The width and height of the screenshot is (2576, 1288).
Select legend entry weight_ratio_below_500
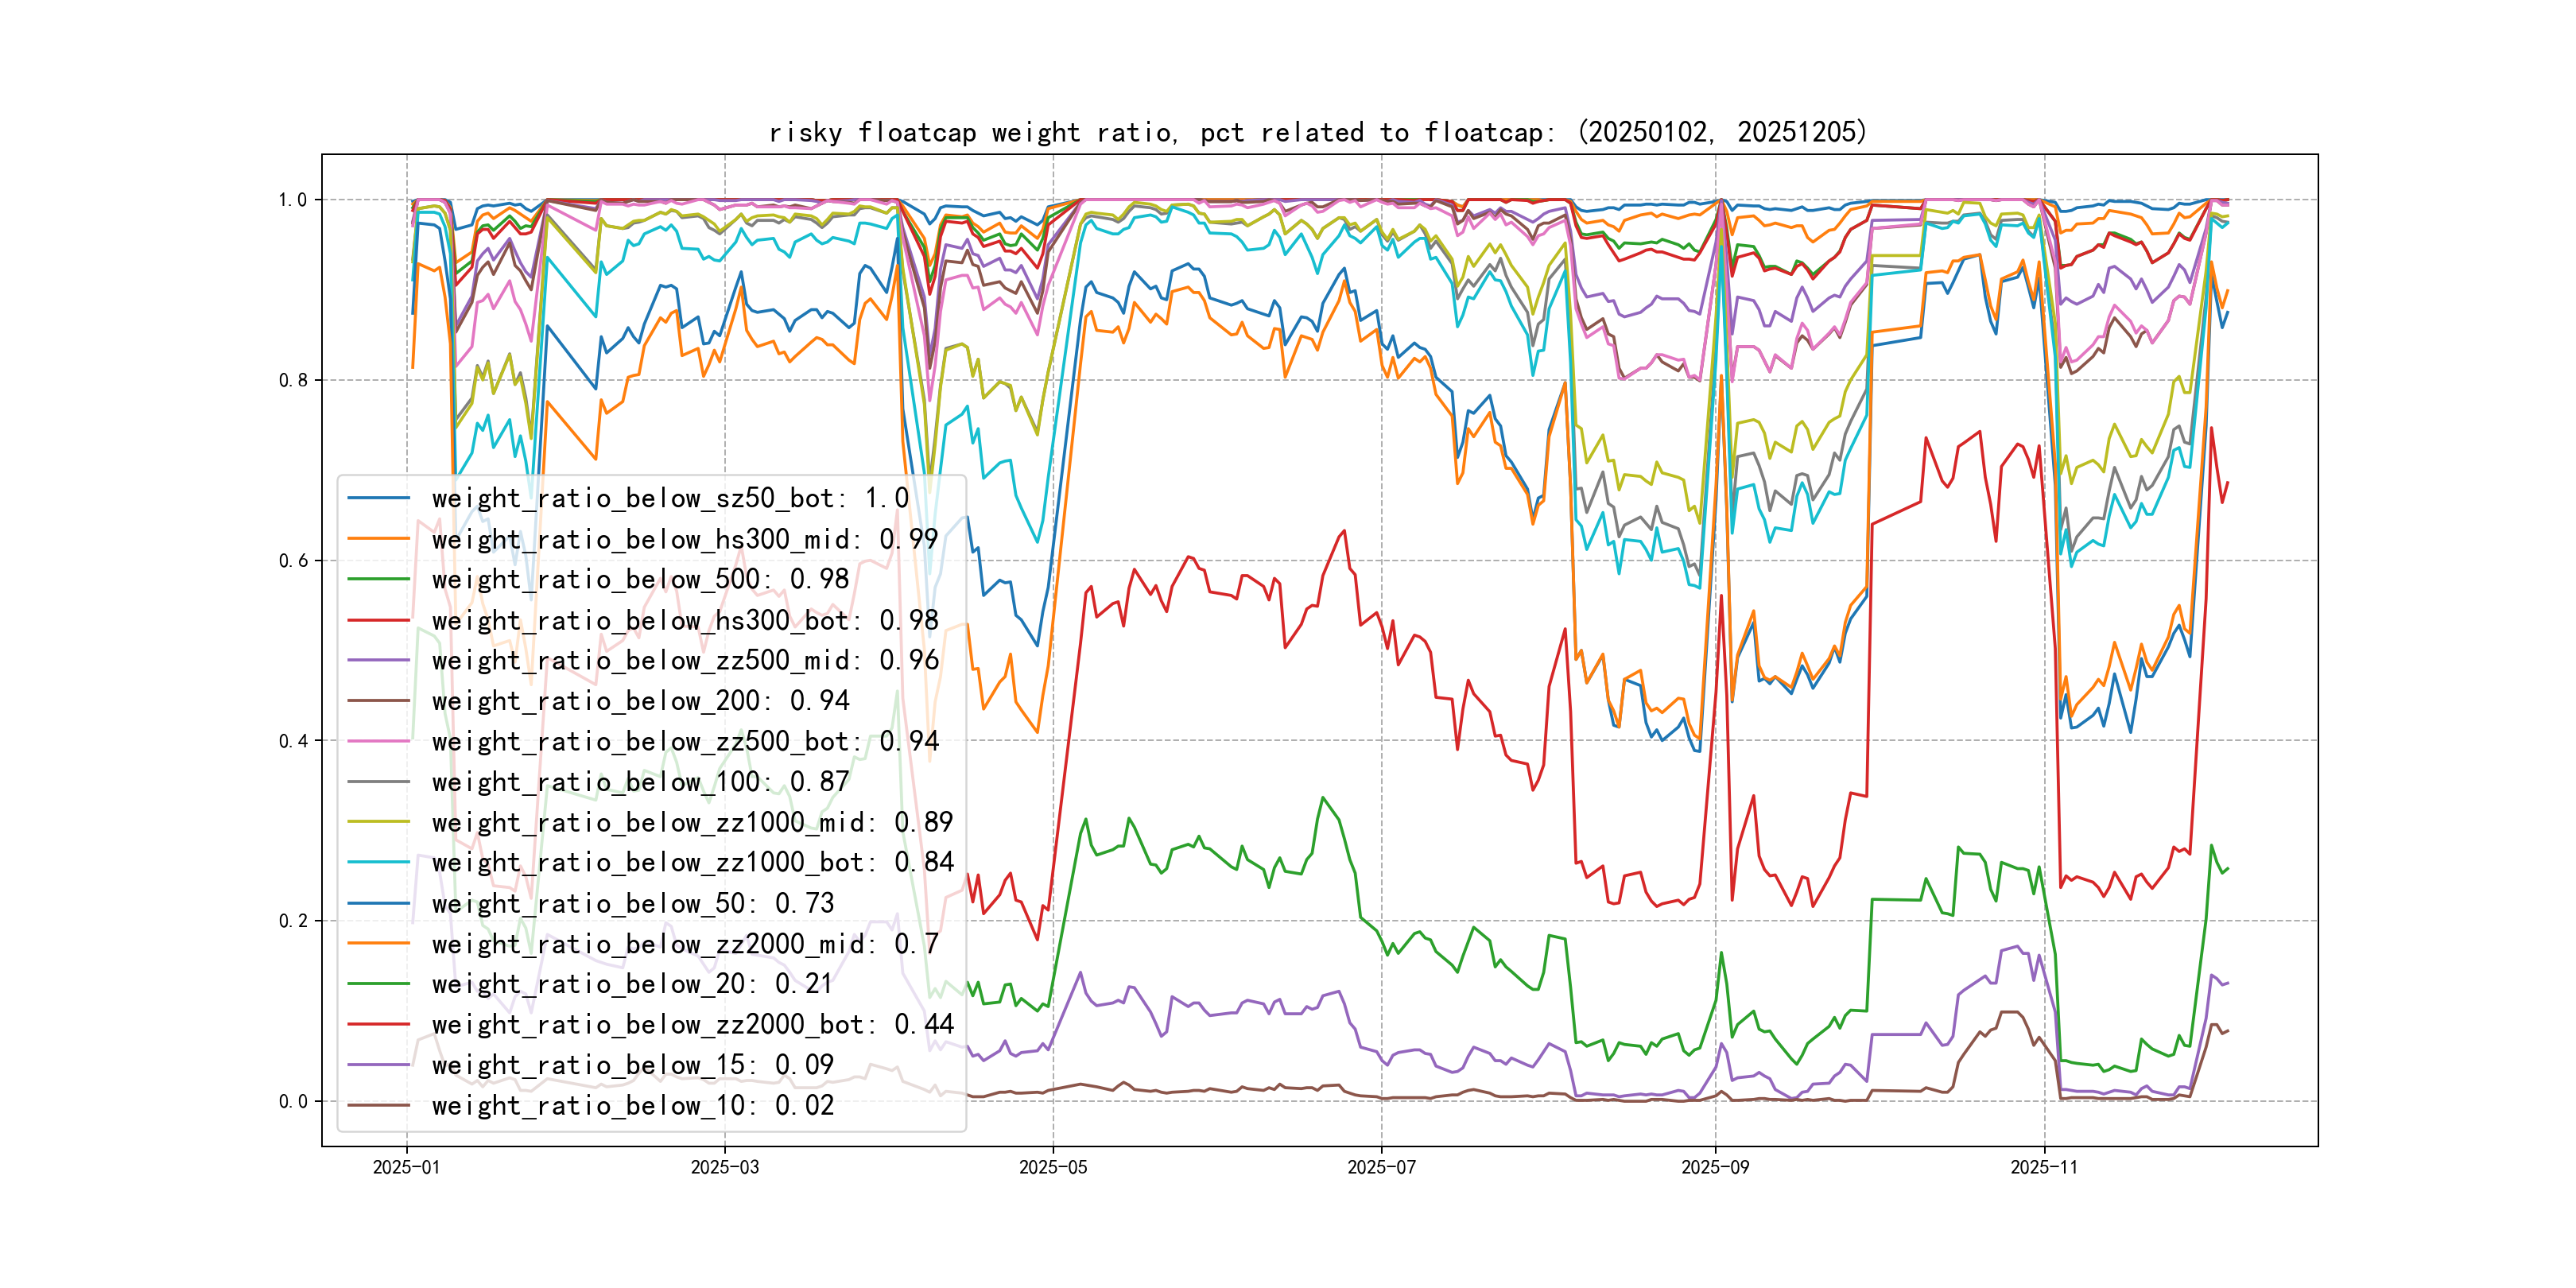(x=640, y=579)
